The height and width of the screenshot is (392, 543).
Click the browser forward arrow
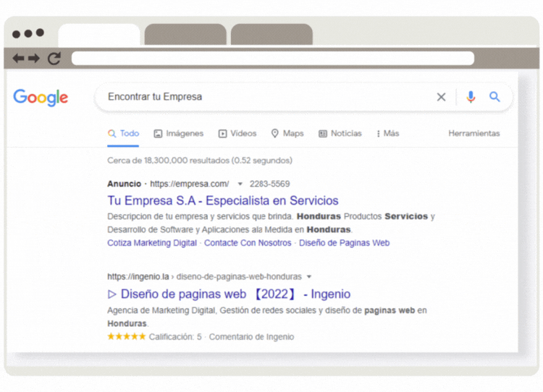point(33,58)
